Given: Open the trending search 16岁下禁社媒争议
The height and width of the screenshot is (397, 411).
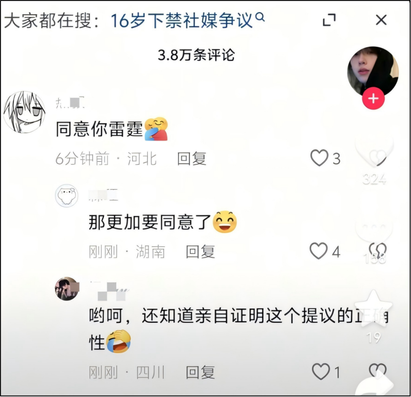Looking at the screenshot, I should [182, 21].
